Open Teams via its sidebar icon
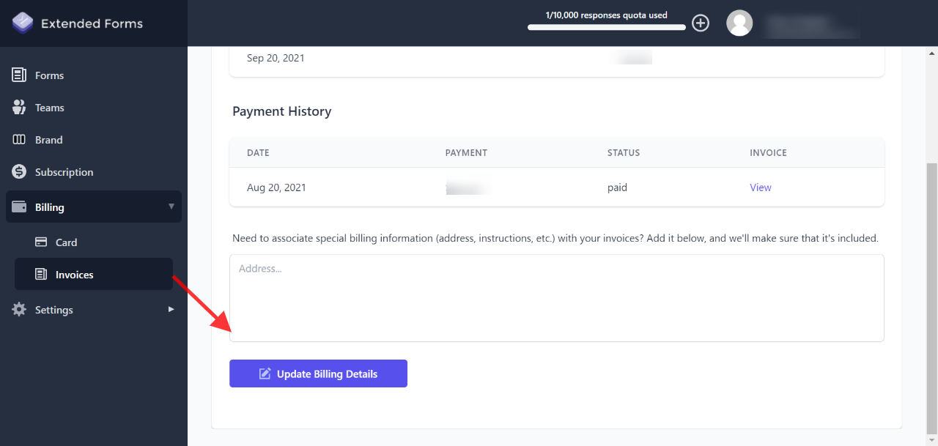Screen dimensions: 938x446 pyautogui.click(x=18, y=107)
